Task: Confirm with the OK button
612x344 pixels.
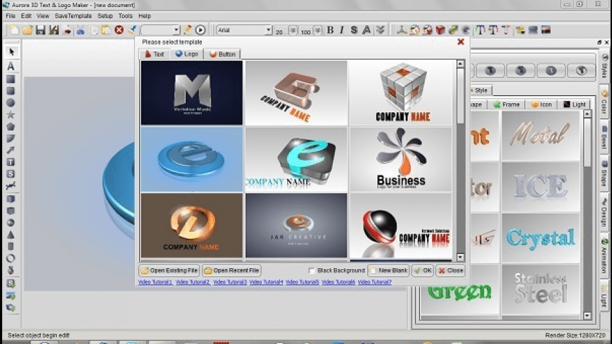Action: [x=423, y=270]
